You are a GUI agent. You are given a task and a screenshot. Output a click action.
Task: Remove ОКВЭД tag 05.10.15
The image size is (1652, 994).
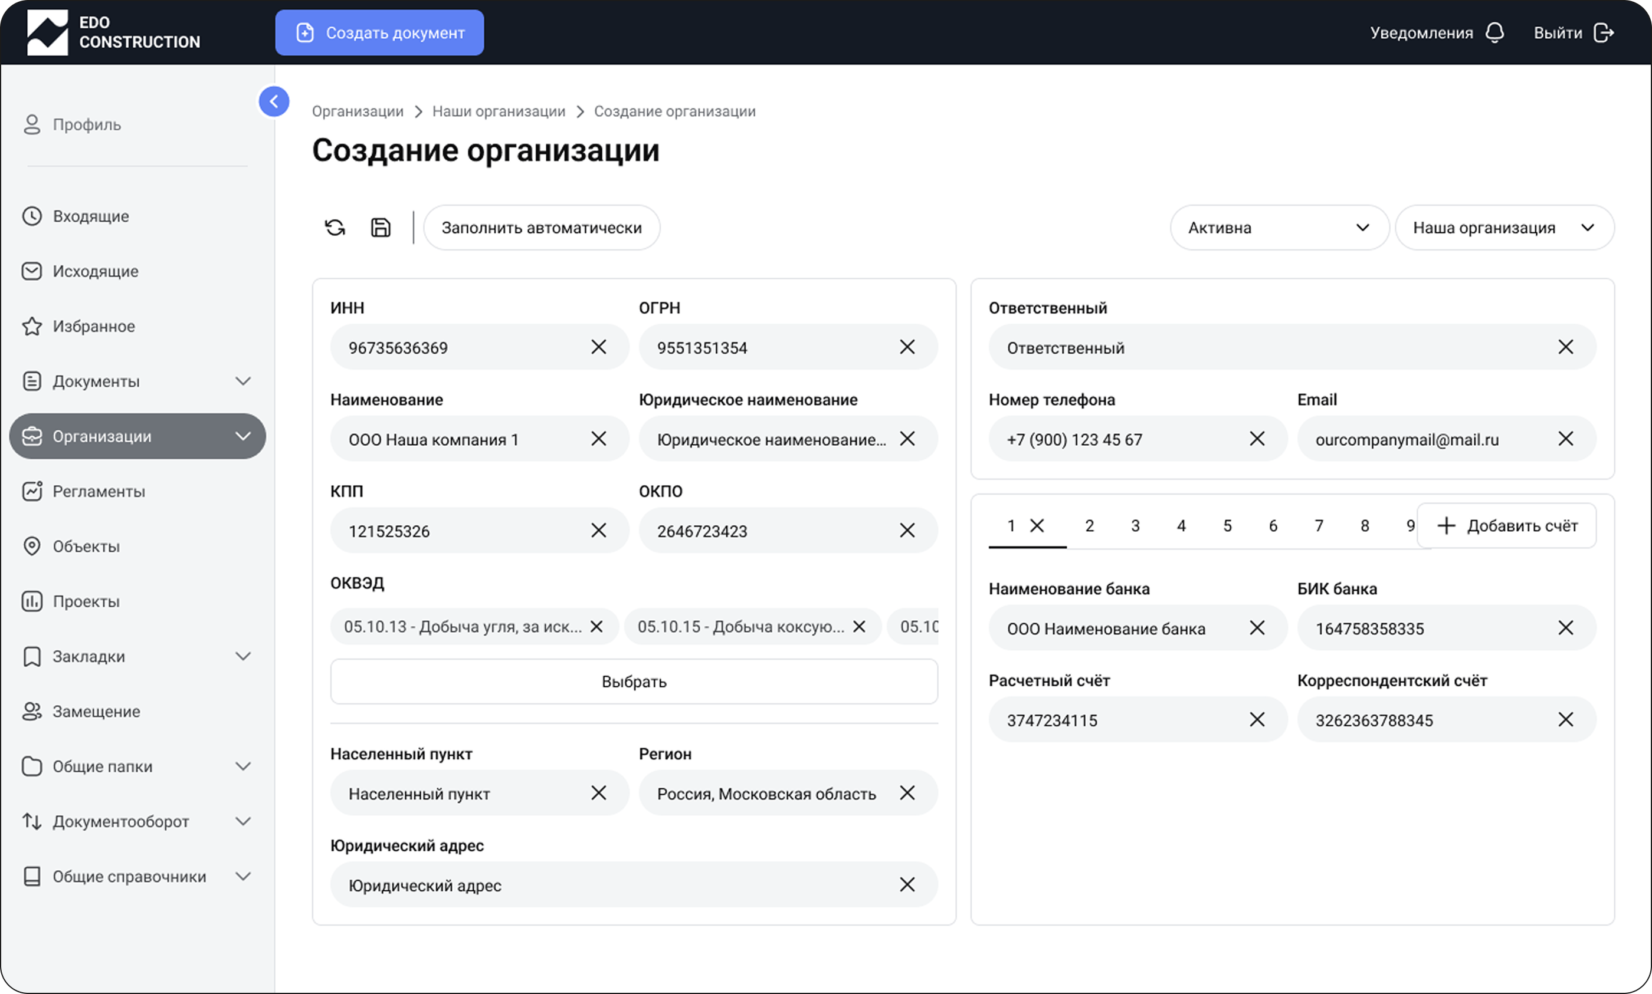(859, 626)
